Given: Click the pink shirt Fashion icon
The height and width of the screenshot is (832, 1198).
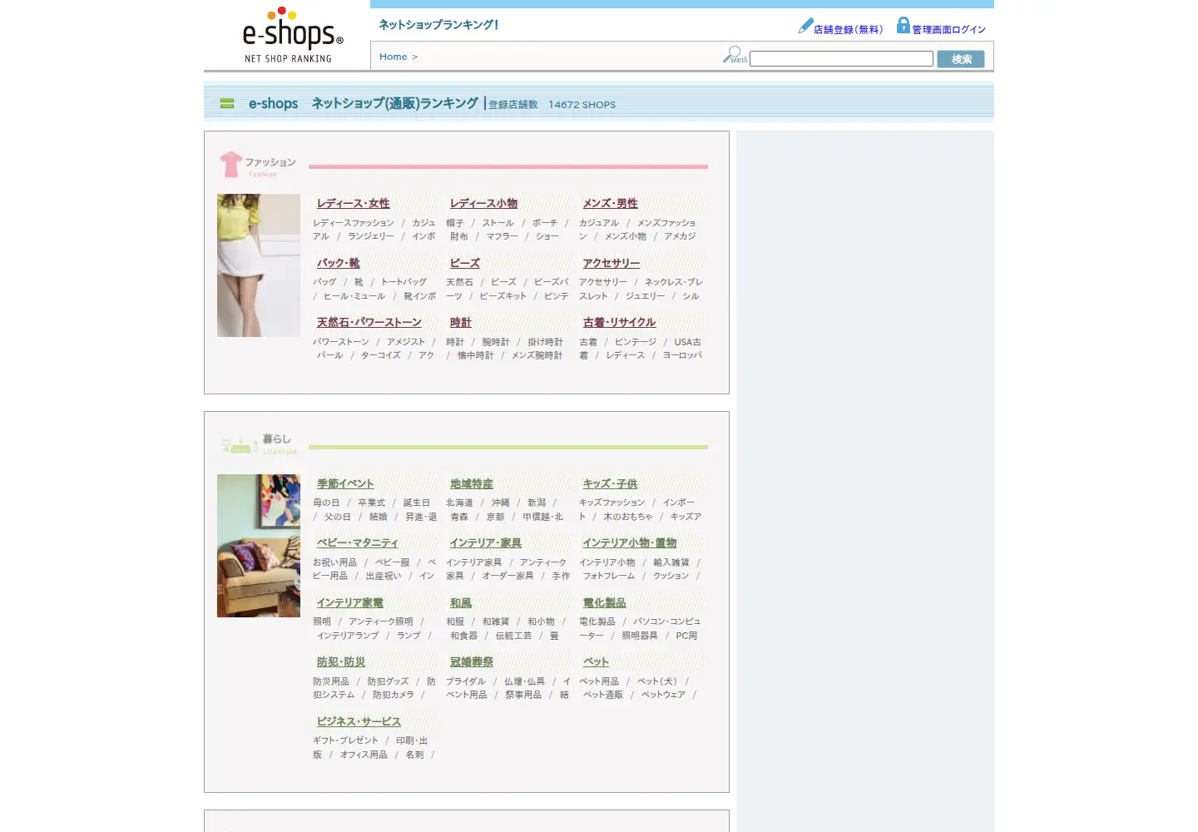Looking at the screenshot, I should [230, 164].
